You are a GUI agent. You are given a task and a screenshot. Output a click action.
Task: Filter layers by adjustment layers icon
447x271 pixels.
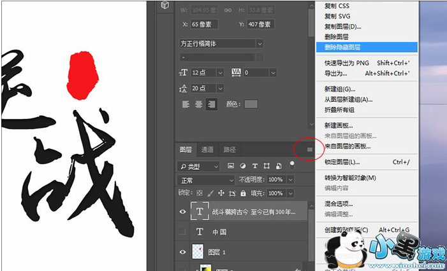tap(243, 166)
